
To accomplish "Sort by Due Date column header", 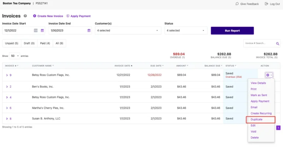I will tap(157, 66).
